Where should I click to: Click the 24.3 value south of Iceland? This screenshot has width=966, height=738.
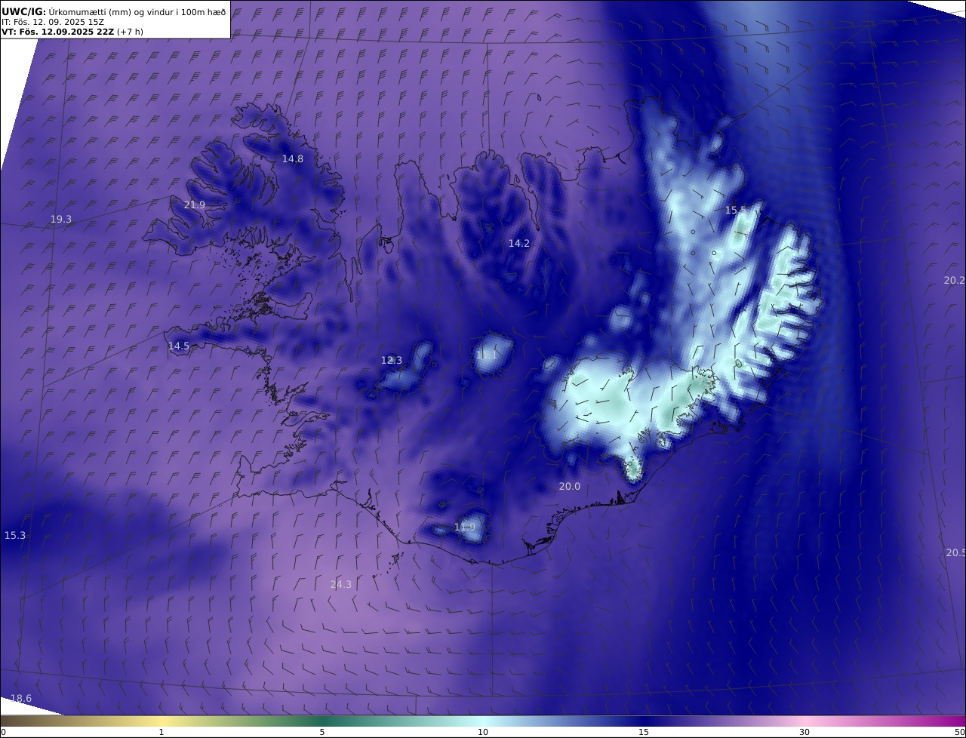tap(341, 584)
